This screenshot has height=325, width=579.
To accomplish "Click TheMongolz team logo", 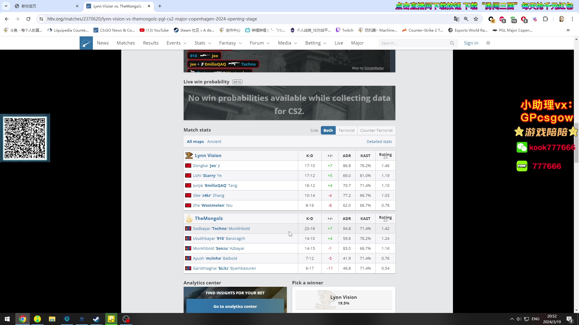I will [x=189, y=218].
